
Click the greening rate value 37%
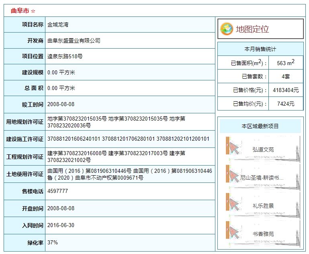[x=52, y=242]
